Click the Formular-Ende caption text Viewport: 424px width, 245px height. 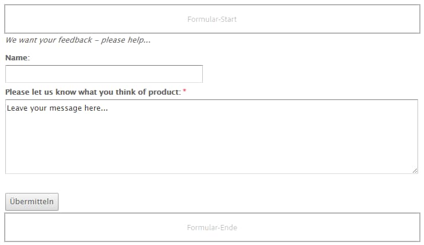212,227
